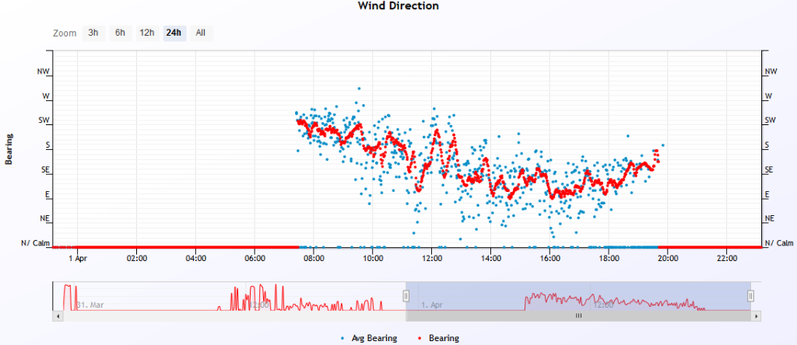Click the navigator left range handle
Image resolution: width=797 pixels, height=345 pixels.
coord(406,296)
